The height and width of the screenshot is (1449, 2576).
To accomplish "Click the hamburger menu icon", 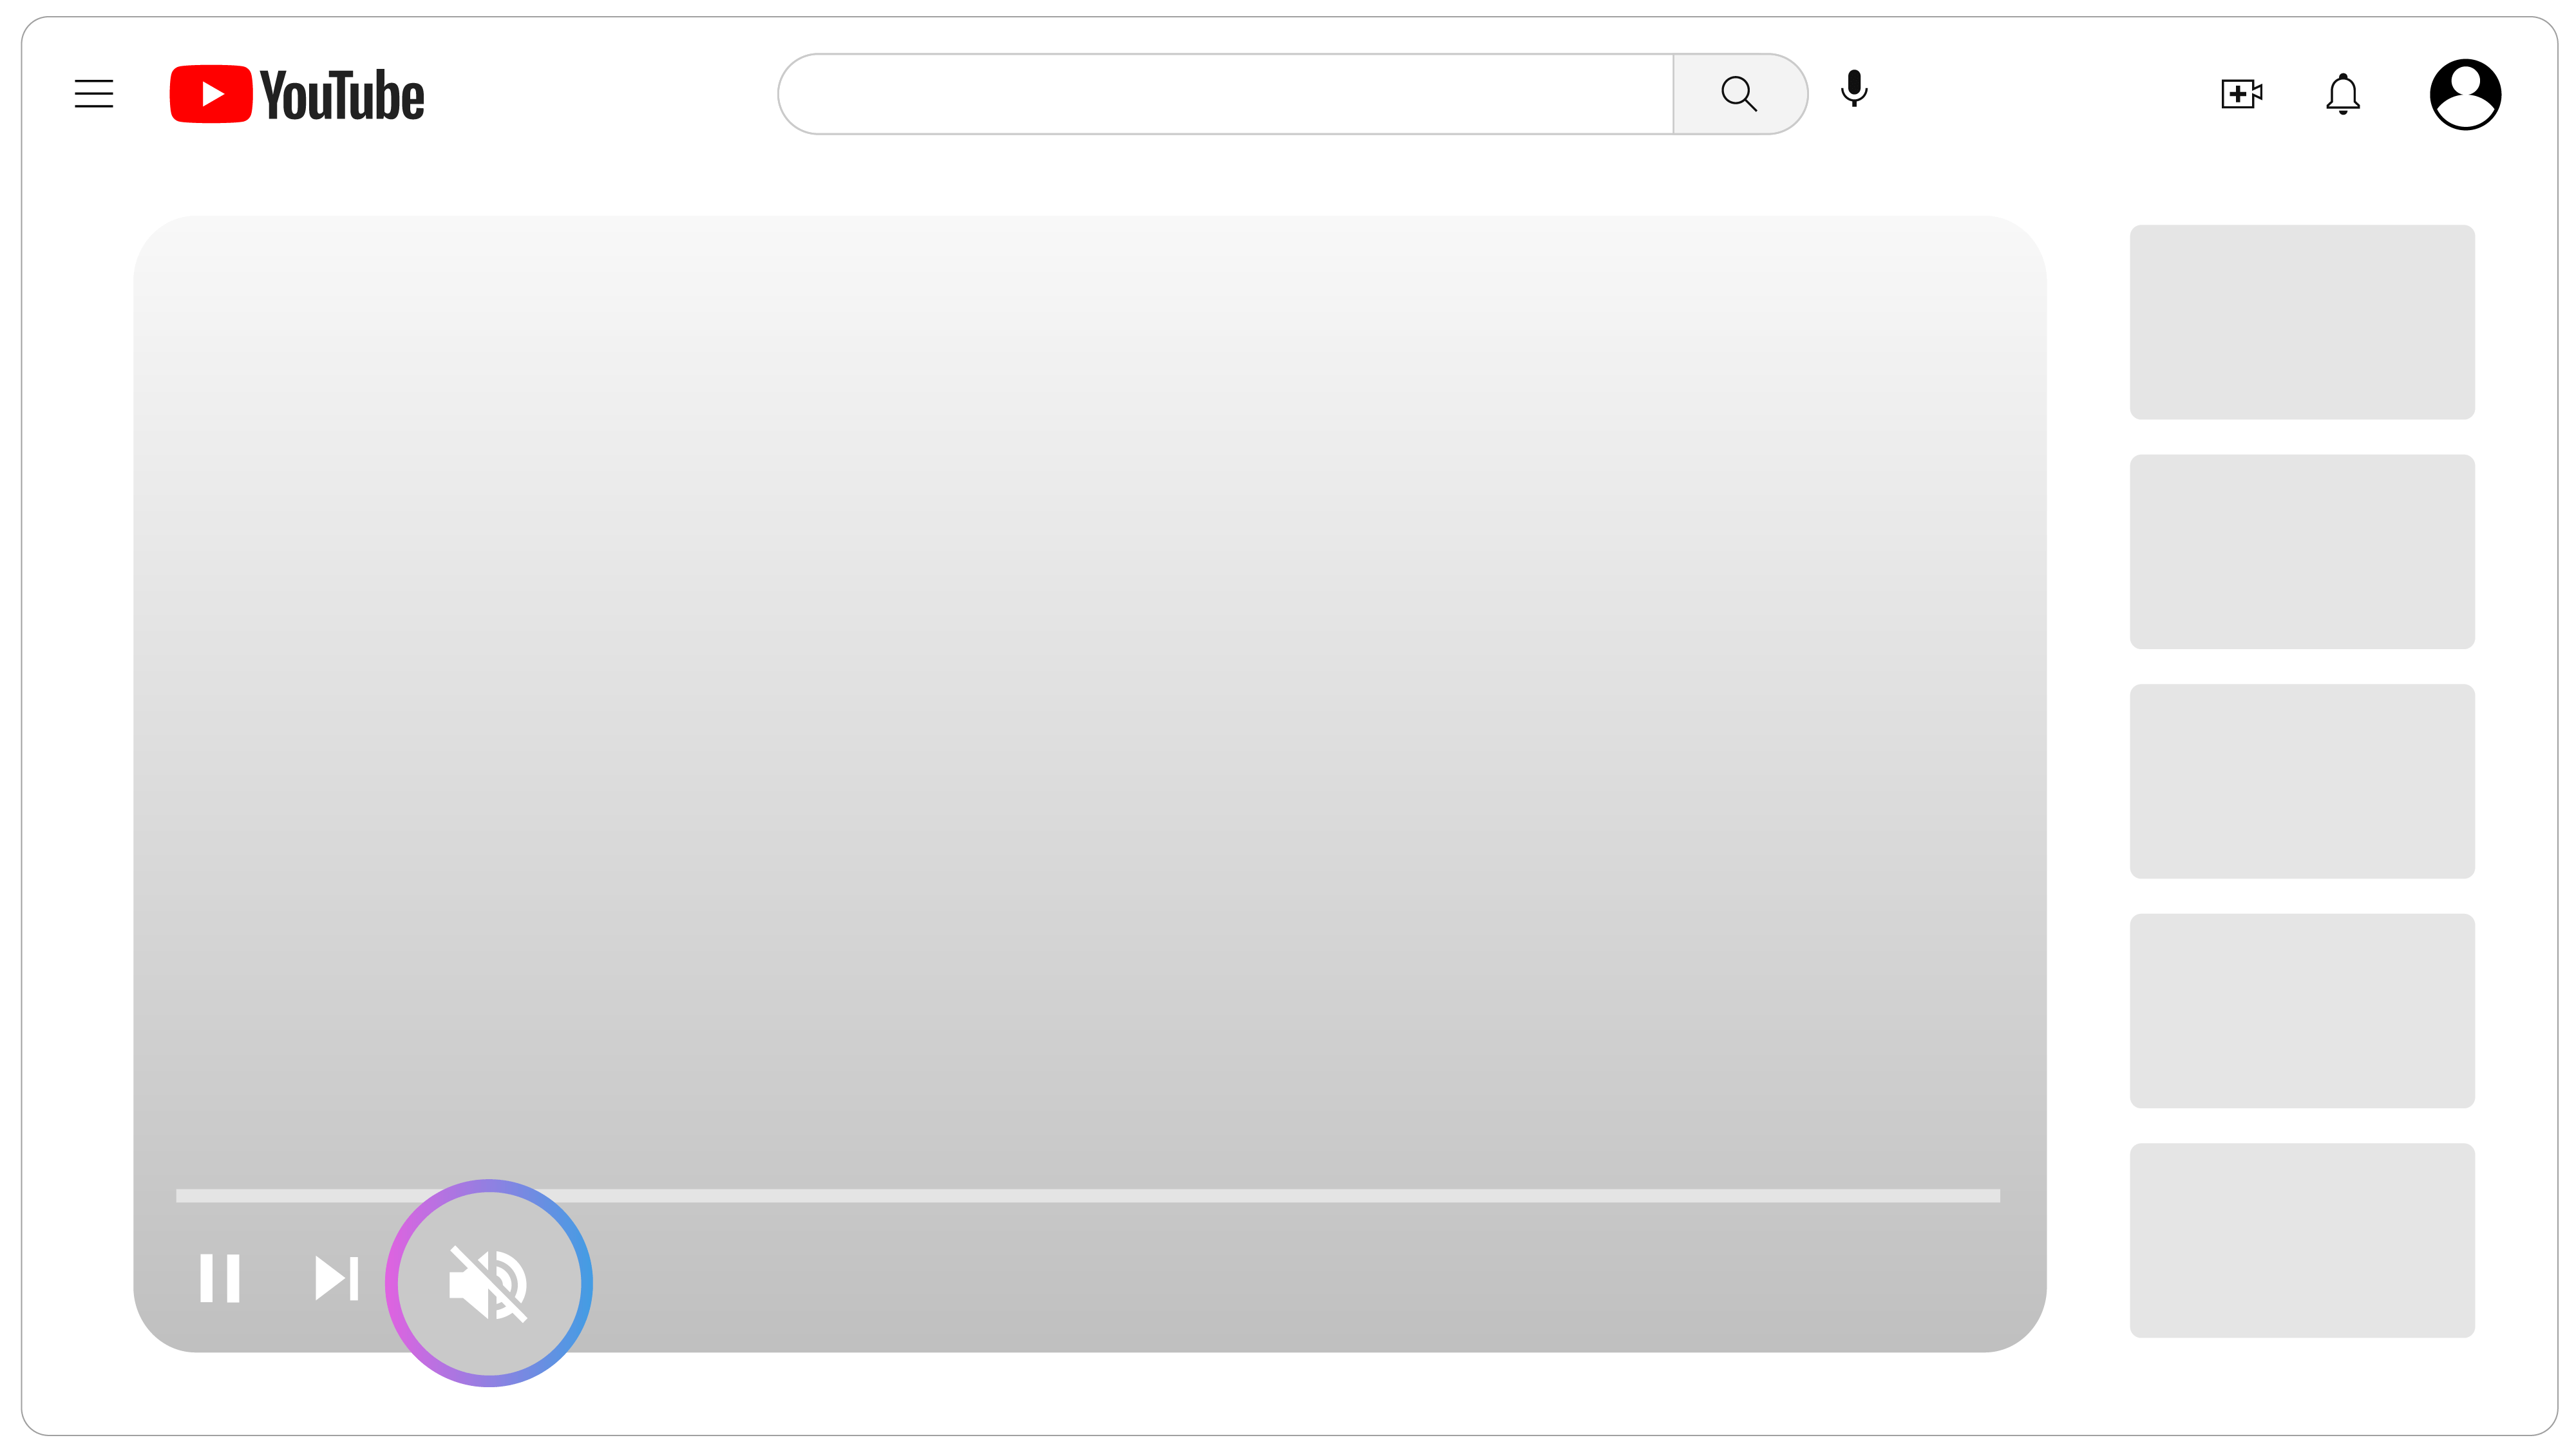I will point(94,94).
